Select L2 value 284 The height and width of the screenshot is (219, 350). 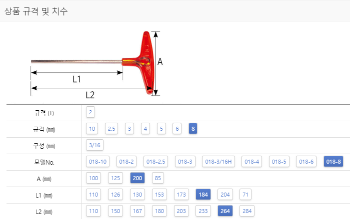click(x=247, y=211)
